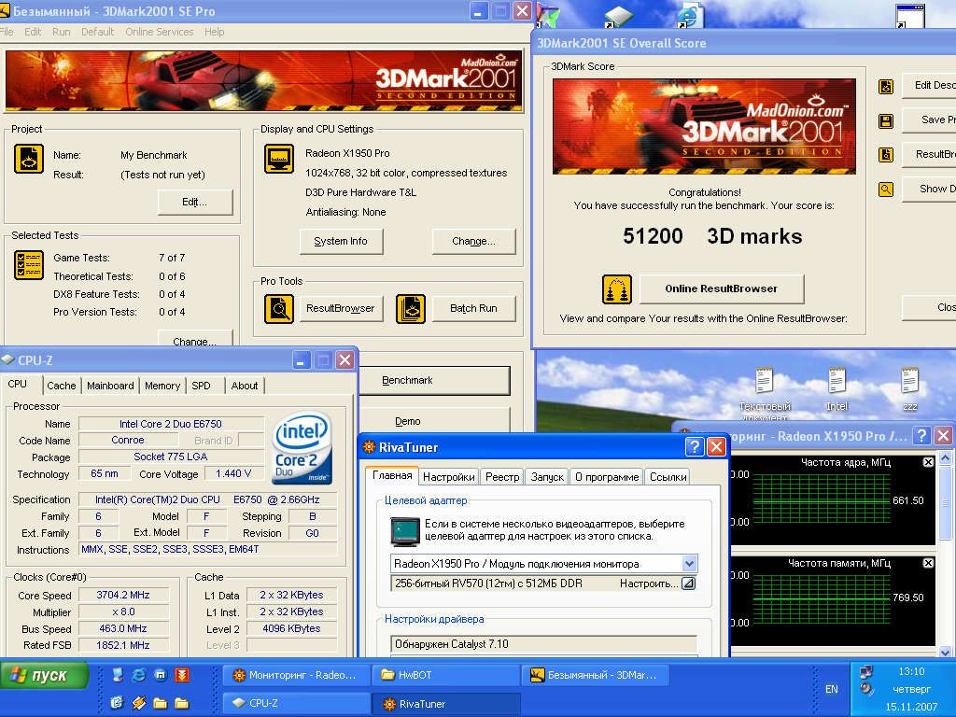The image size is (956, 717).
Task: Close the Частота ядра graph panel
Action: [x=928, y=462]
